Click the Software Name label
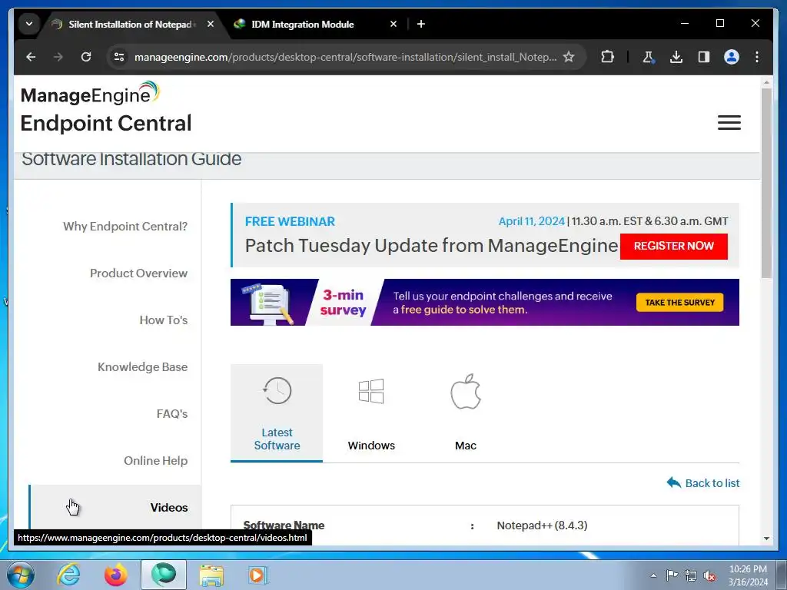 [284, 525]
